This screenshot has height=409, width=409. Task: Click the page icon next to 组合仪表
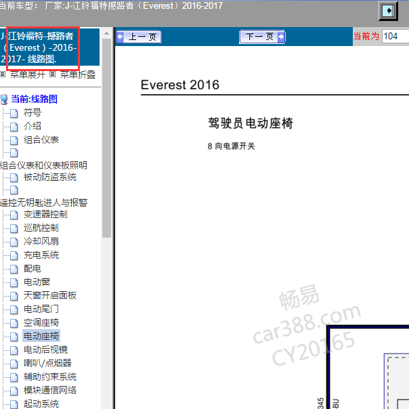click(x=14, y=140)
